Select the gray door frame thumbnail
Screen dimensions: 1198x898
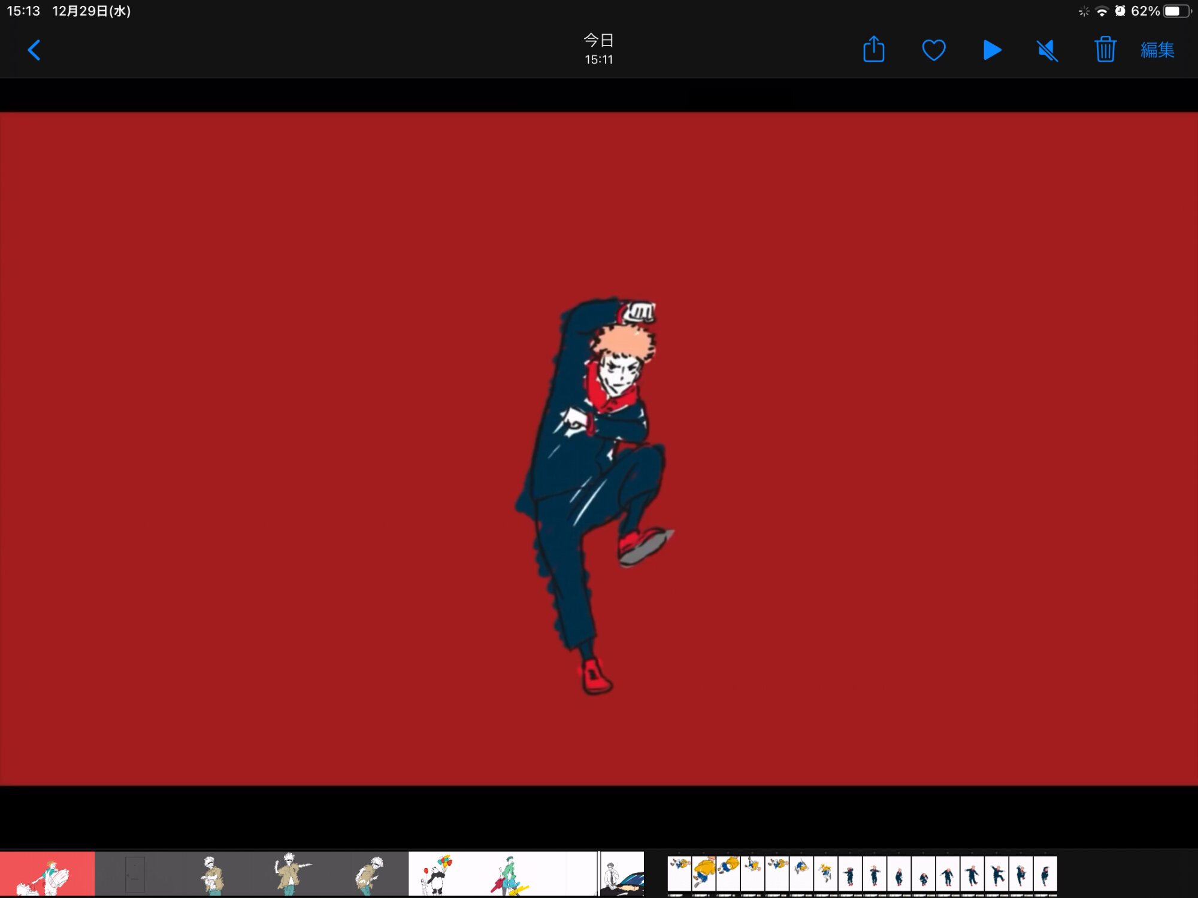135,874
